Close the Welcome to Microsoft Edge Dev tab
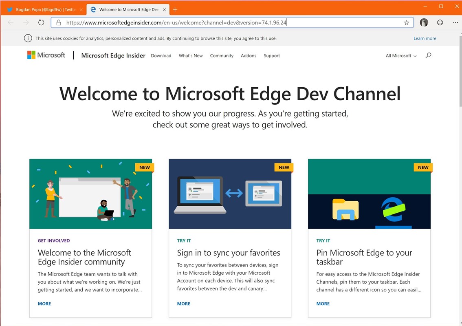 pyautogui.click(x=165, y=10)
